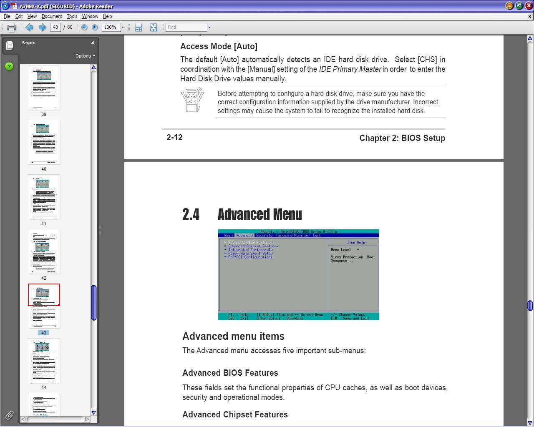The height and width of the screenshot is (427, 534).
Task: Click the document scroll-up arrow
Action: coord(530,38)
